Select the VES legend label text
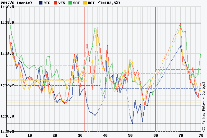The height and width of the screenshot is (138, 207). (62, 3)
